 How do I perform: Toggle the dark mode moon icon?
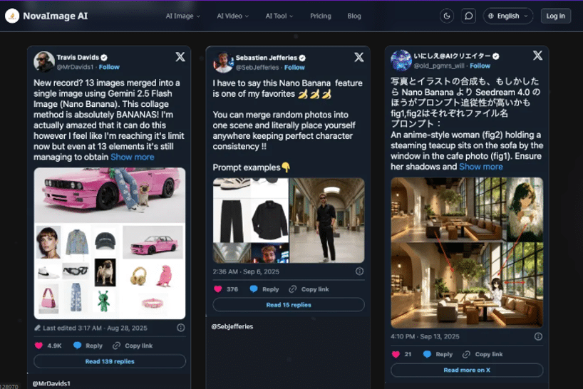click(447, 16)
